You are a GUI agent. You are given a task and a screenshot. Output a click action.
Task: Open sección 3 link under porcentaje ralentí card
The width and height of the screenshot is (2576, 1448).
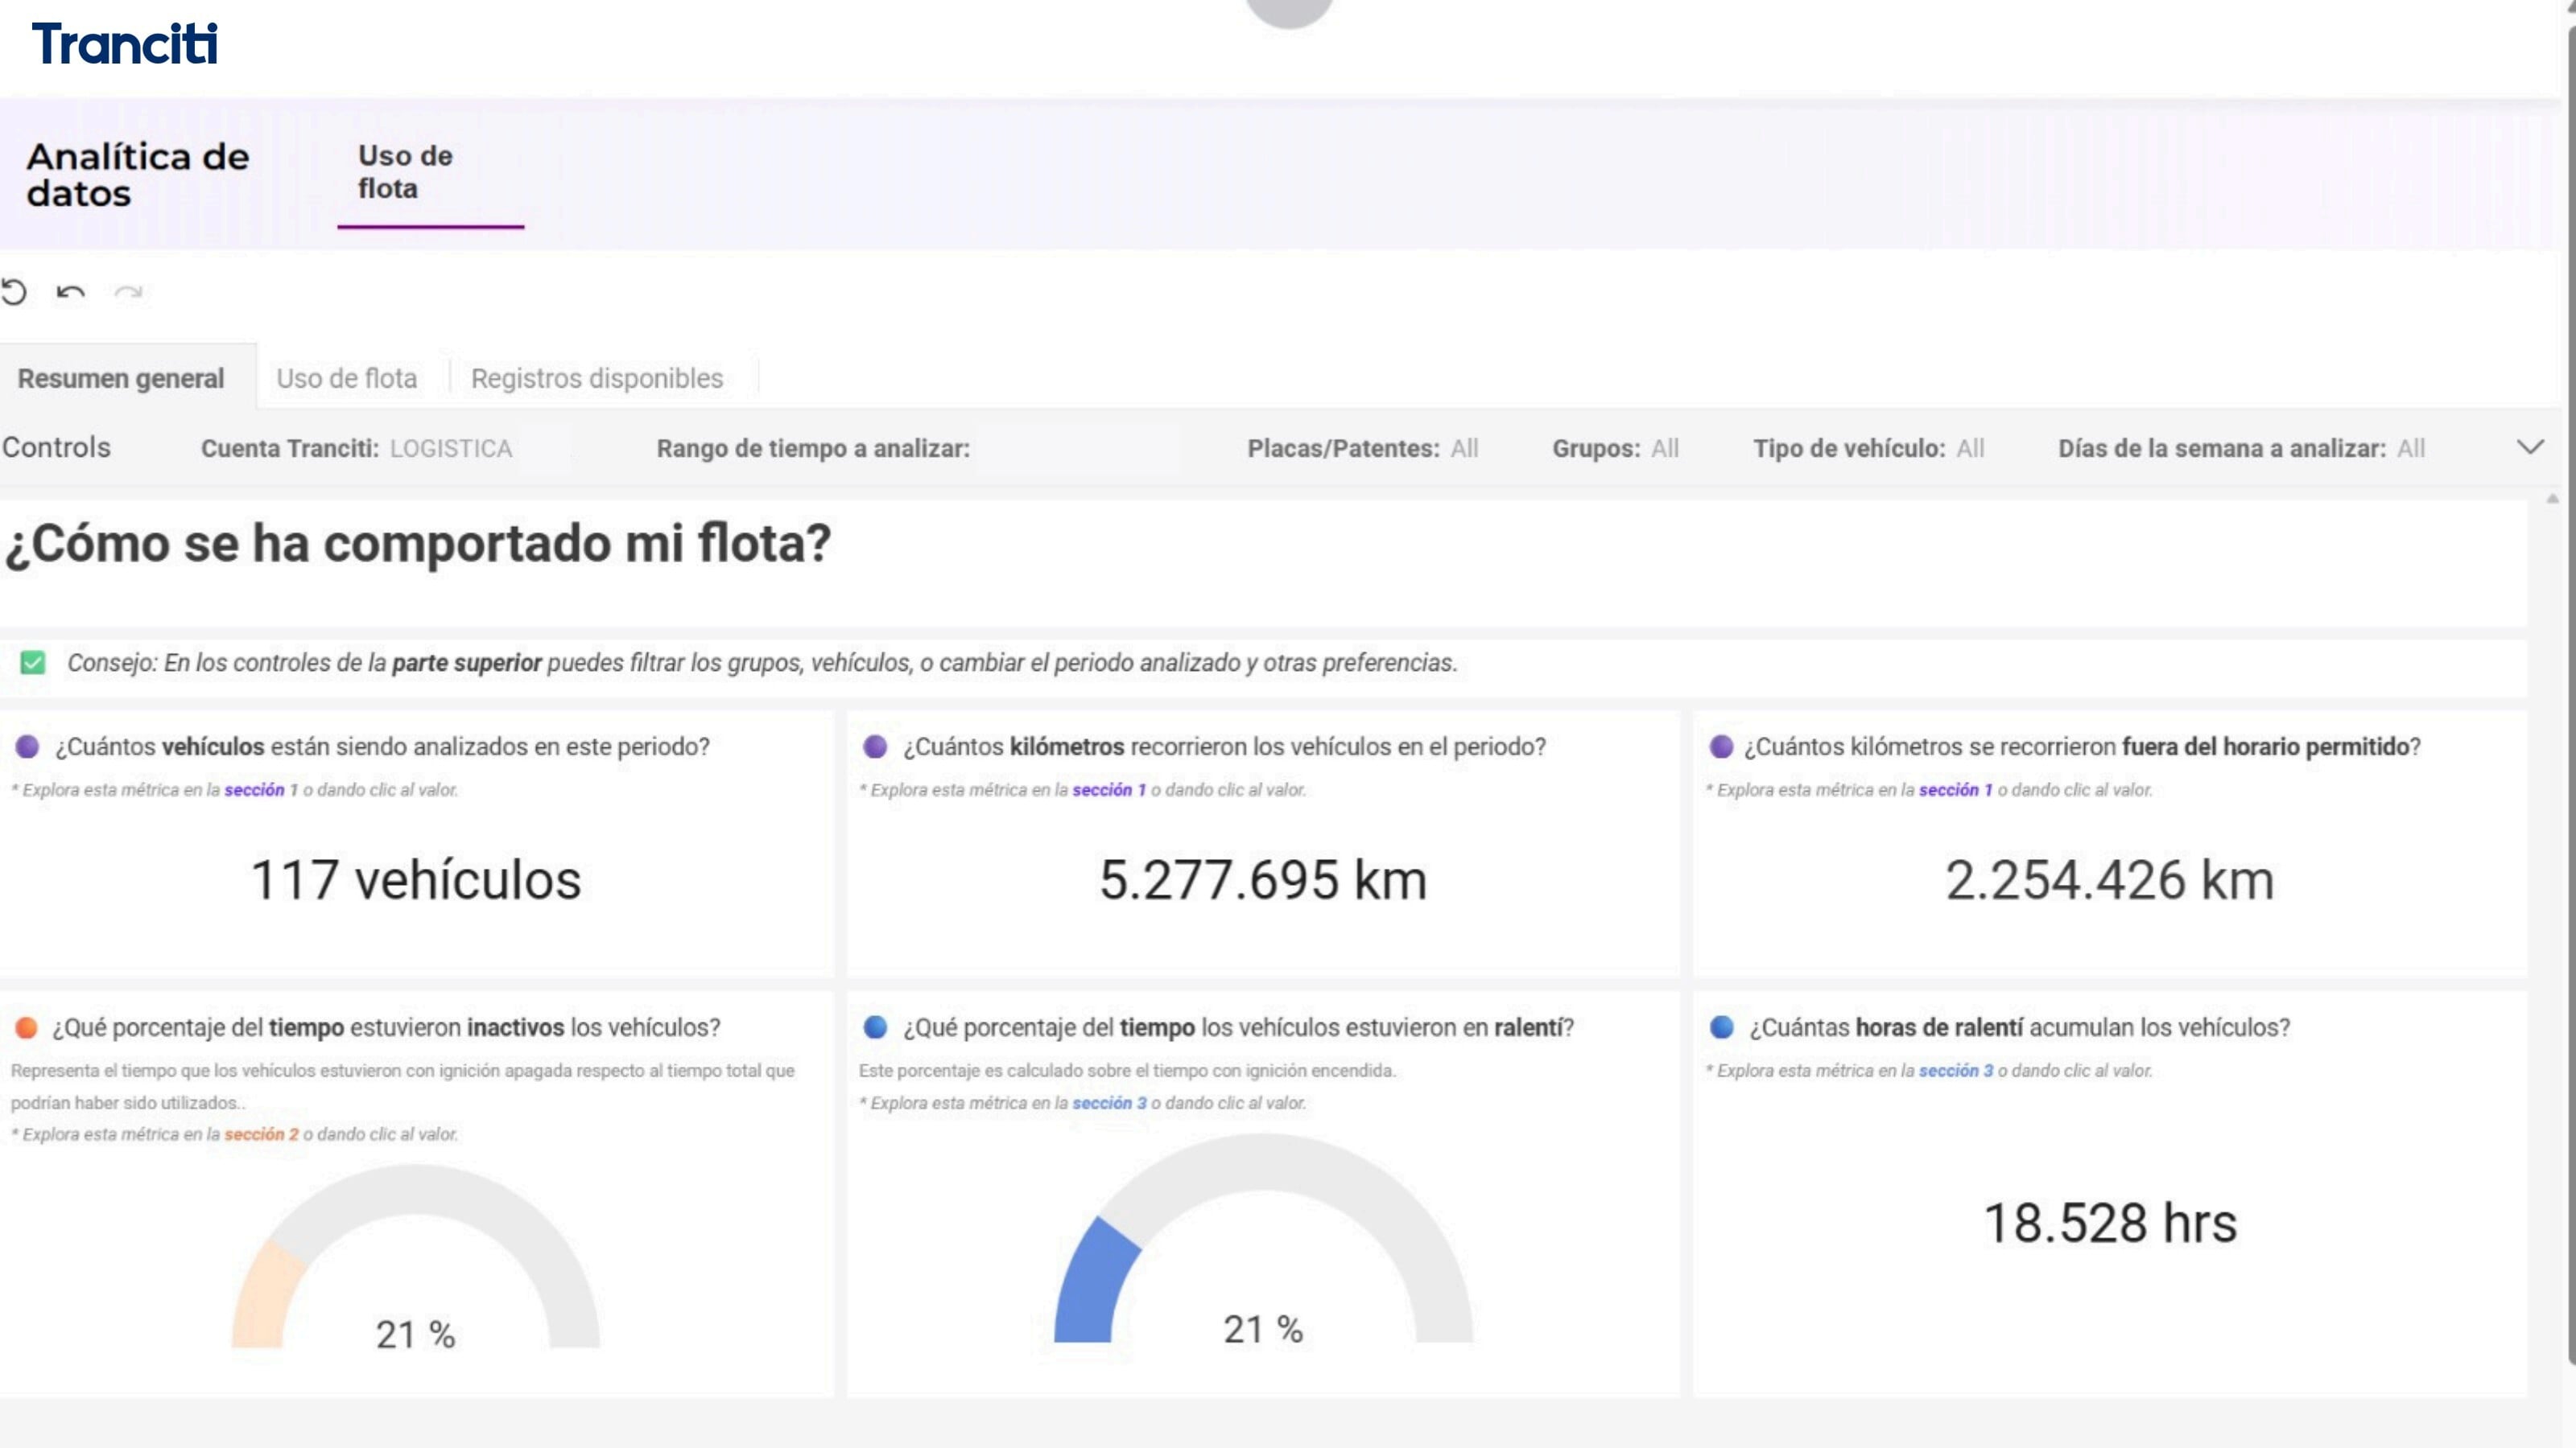(x=1109, y=1103)
